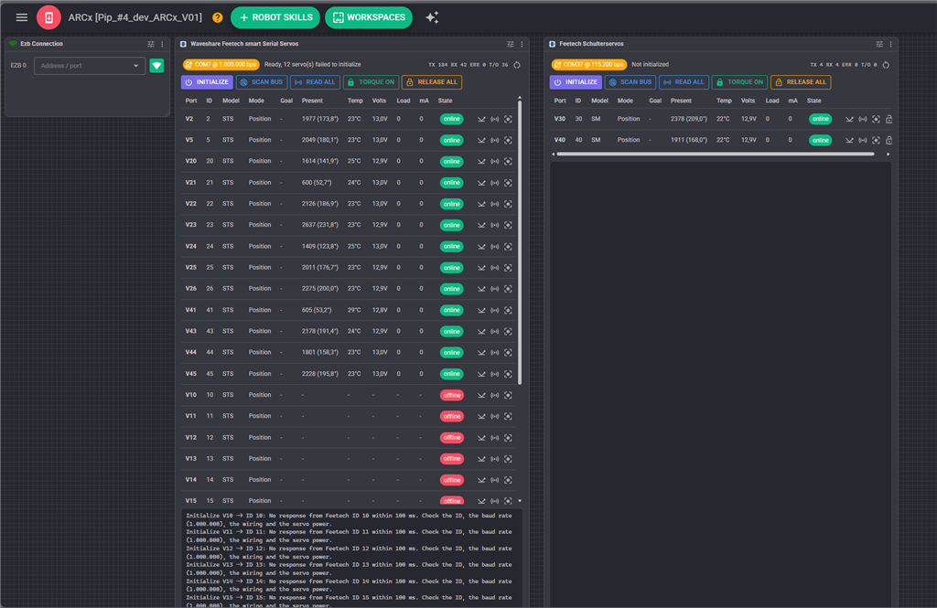Viewport: 937px width, 608px height.
Task: Click the red robot project icon
Action: (x=48, y=17)
